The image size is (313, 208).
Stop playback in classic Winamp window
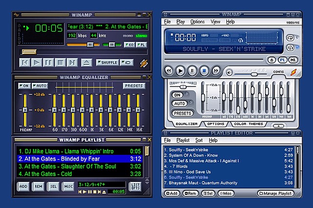[x=60, y=63]
